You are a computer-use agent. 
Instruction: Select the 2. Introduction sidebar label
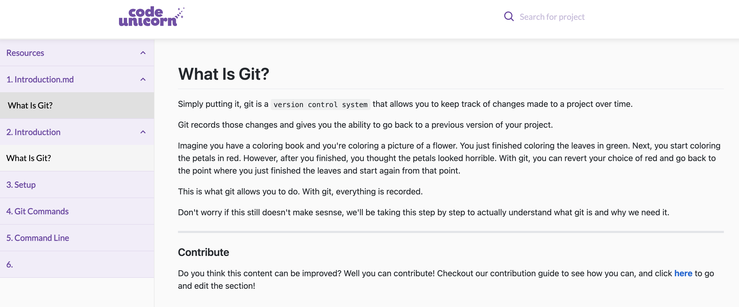(33, 132)
